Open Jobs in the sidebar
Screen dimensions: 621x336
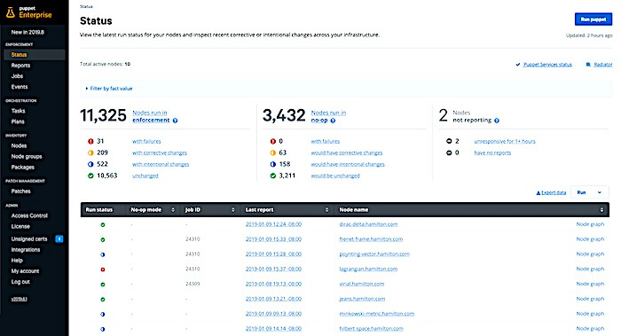[17, 76]
